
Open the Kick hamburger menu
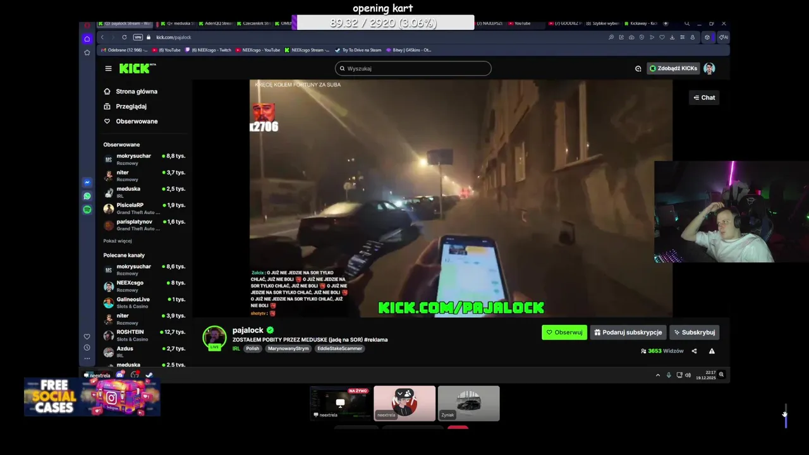click(x=108, y=68)
